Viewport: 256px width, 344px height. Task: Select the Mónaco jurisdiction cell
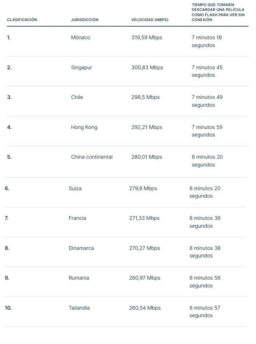[80, 37]
